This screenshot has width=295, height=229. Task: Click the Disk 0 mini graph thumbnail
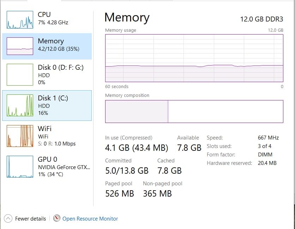click(20, 75)
